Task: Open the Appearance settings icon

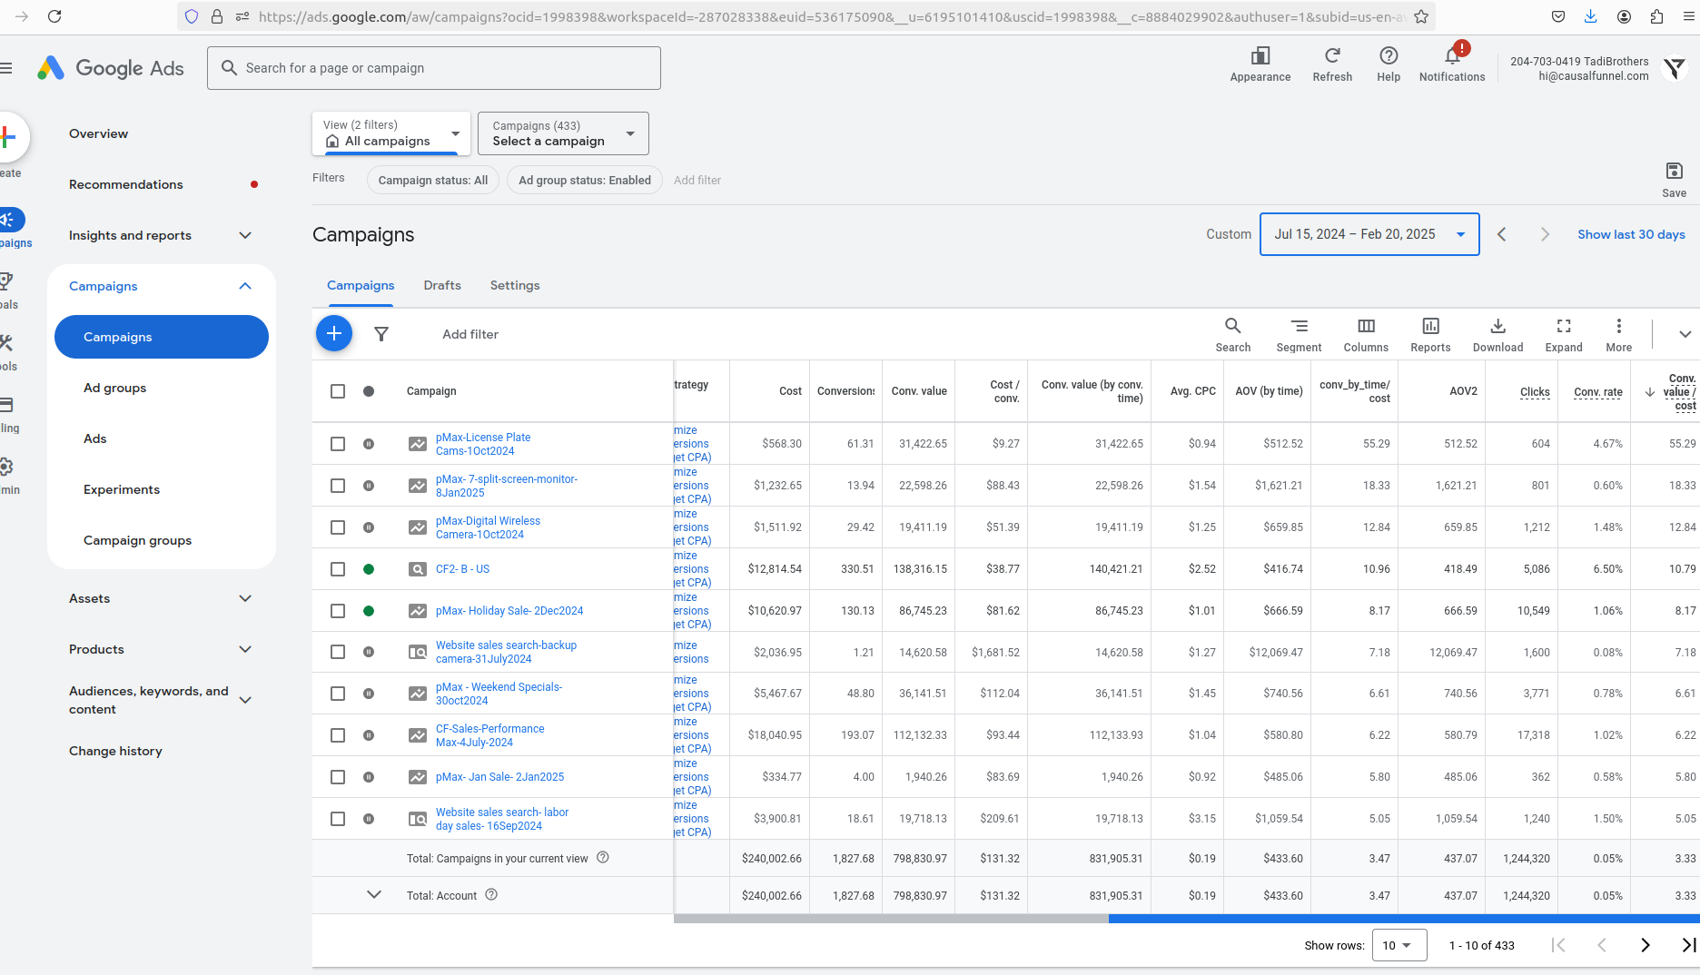Action: click(x=1260, y=56)
